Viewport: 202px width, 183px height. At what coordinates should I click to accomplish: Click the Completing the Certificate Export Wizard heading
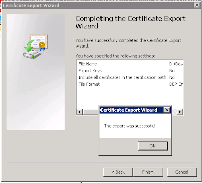(130, 22)
